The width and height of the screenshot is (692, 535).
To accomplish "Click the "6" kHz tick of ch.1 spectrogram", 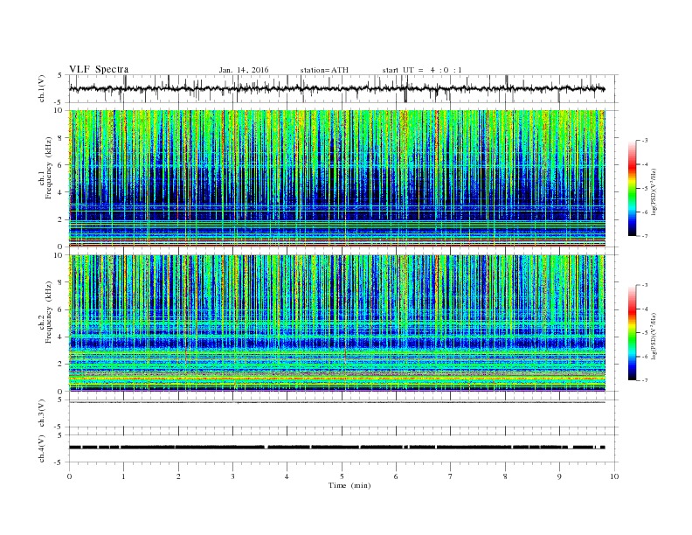I will pyautogui.click(x=61, y=165).
